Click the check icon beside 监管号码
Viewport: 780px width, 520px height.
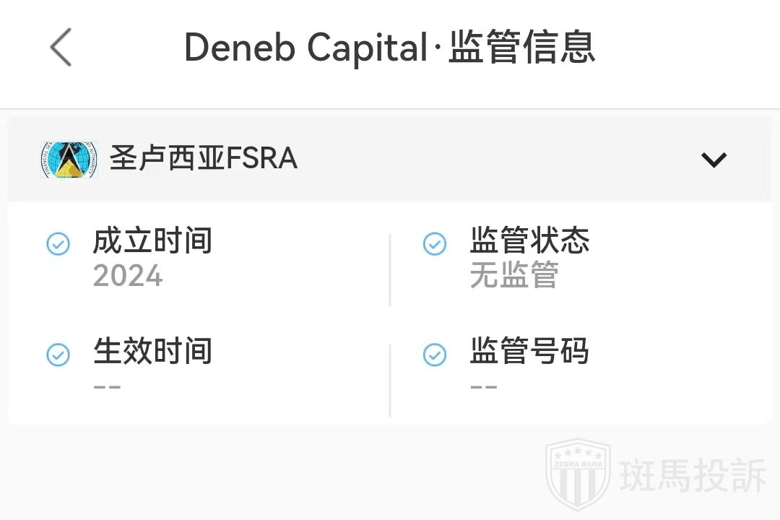(x=434, y=355)
